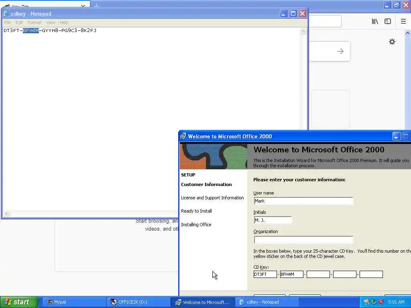Click the 5:01 AM clock
This screenshot has height=308, width=411.
click(396, 302)
